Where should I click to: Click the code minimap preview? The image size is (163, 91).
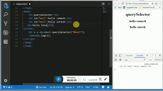click(x=105, y=10)
